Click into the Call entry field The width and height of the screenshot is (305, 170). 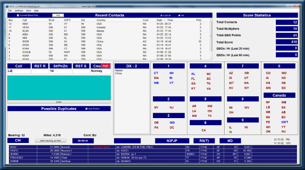click(19, 71)
